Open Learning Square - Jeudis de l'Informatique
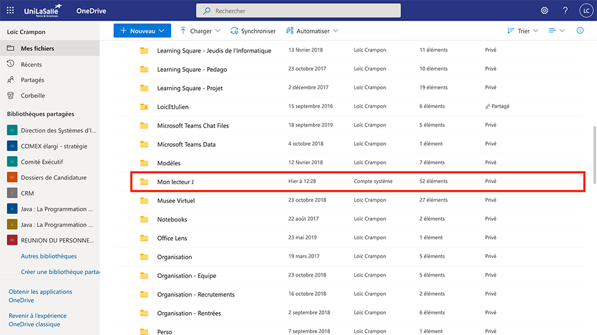Screen dimensions: 597x335 pyautogui.click(x=214, y=50)
